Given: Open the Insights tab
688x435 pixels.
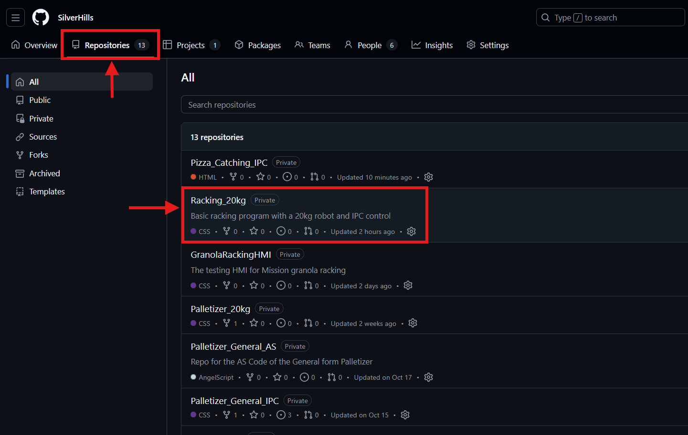Looking at the screenshot, I should (432, 45).
